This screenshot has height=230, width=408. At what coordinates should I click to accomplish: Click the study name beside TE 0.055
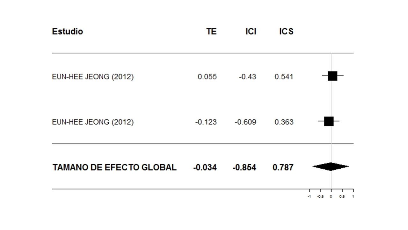pos(93,77)
